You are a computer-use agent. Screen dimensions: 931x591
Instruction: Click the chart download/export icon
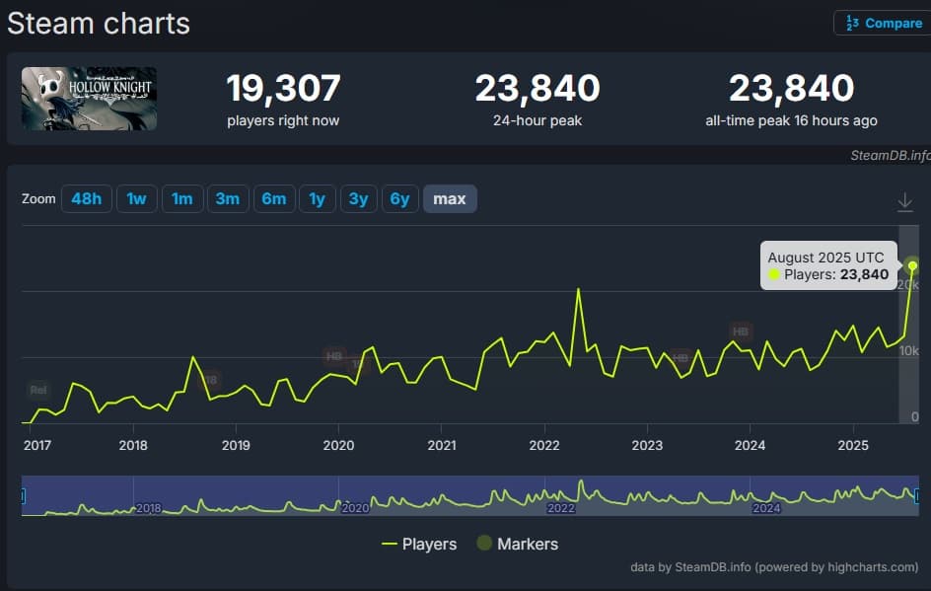tap(905, 199)
